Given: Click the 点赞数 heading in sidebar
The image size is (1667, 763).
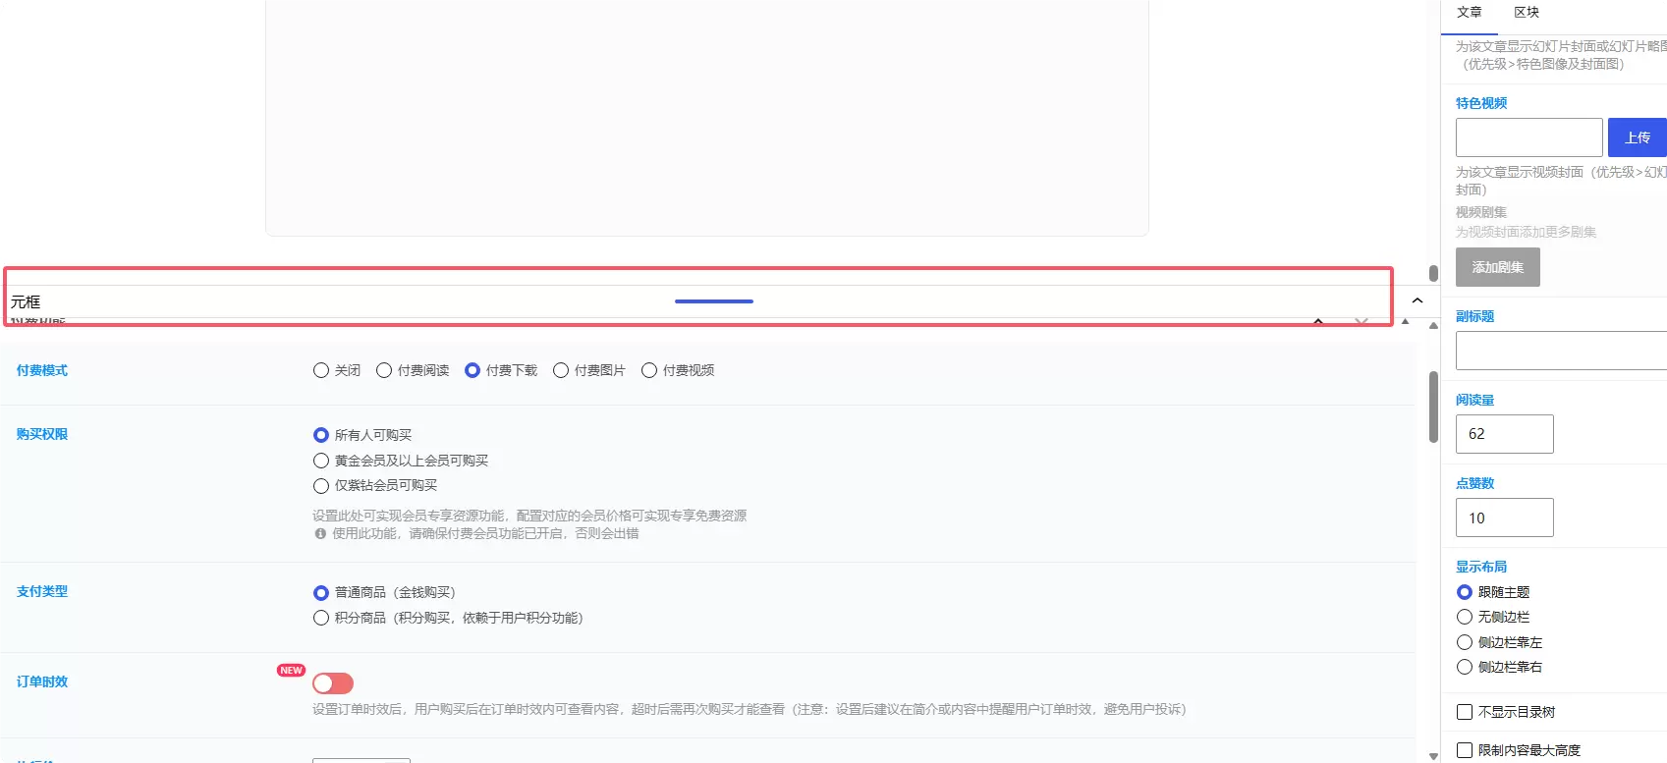Looking at the screenshot, I should (1475, 483).
